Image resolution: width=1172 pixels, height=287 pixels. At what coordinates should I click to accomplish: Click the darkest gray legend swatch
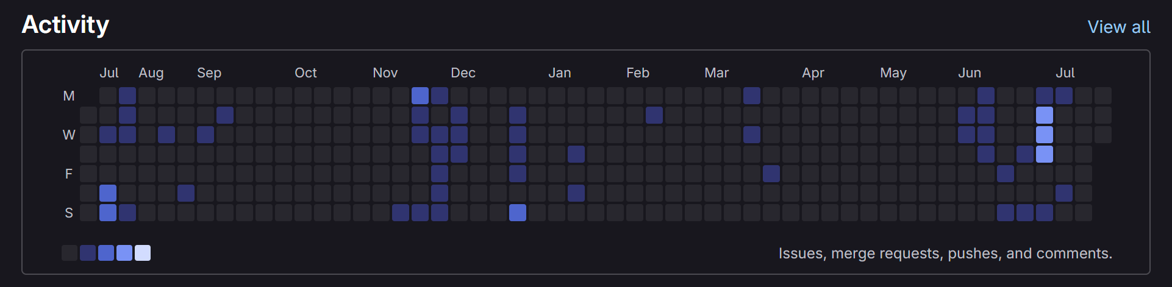coord(70,253)
